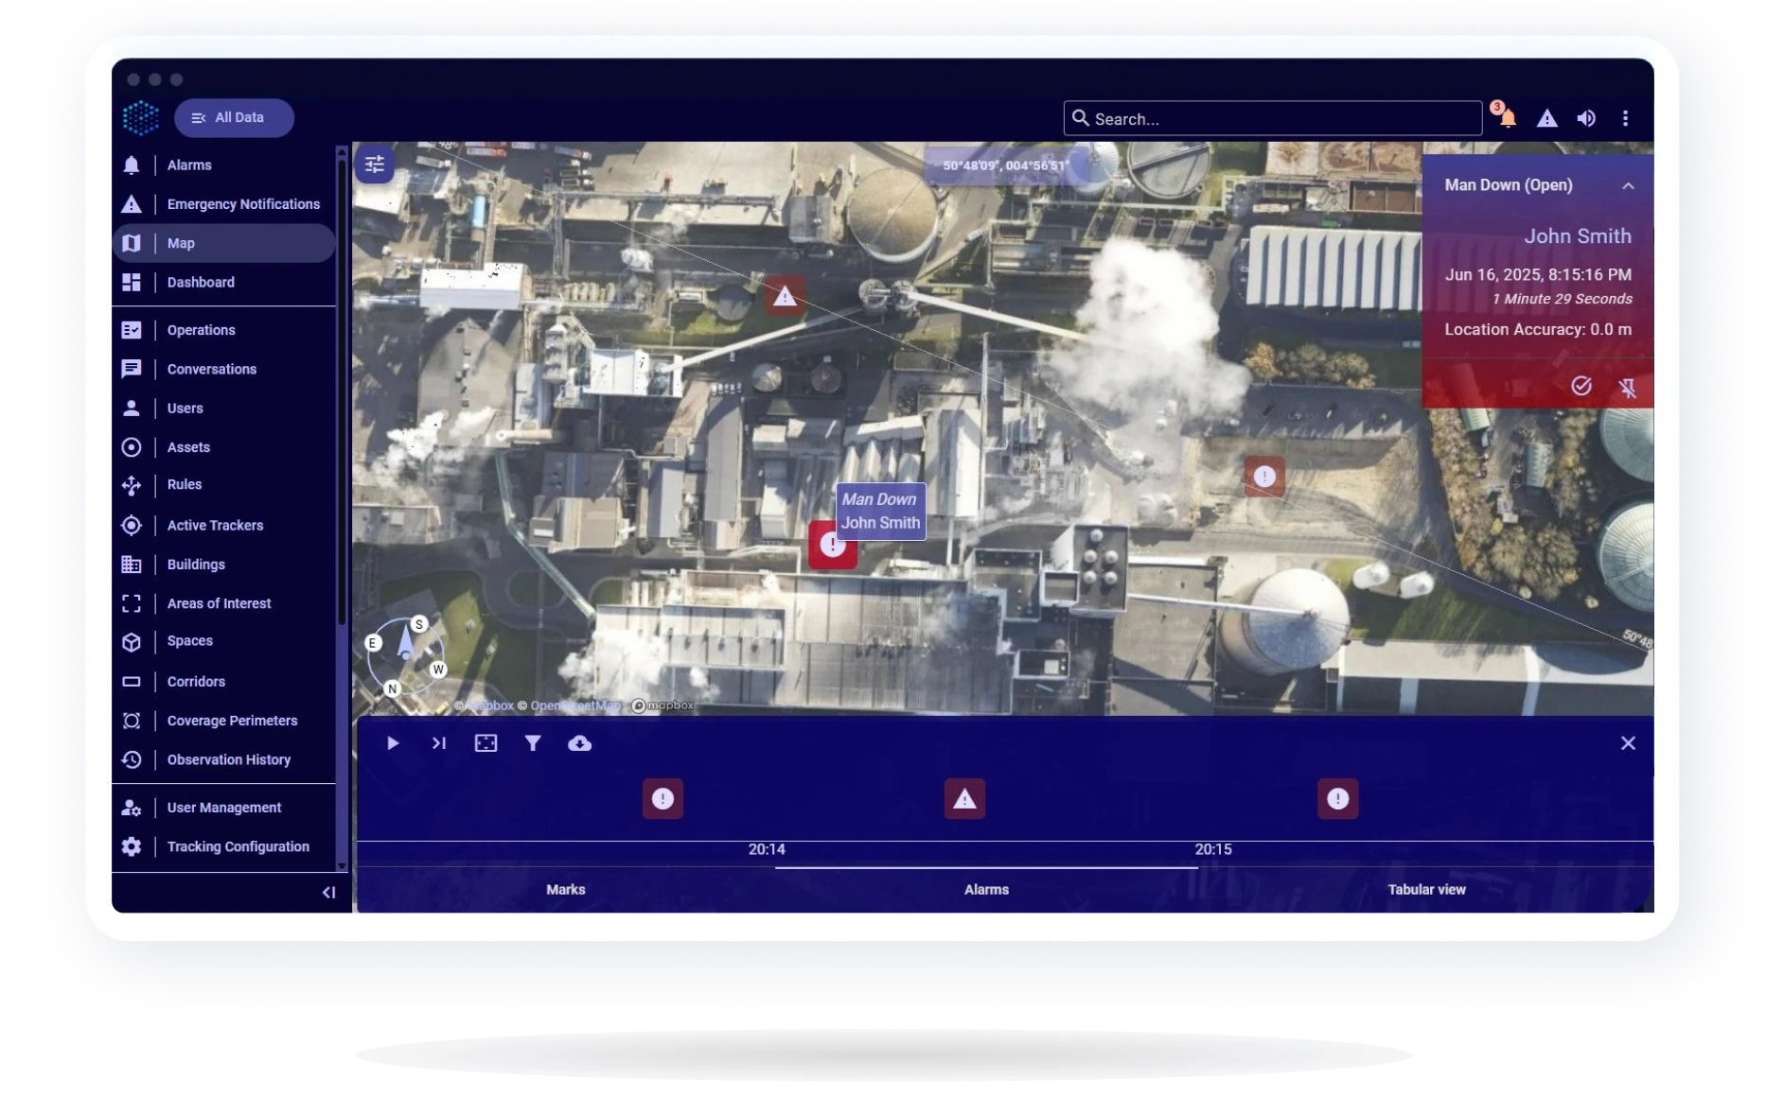Select the warning triangle marker on timeline
Image resolution: width=1766 pixels, height=1114 pixels.
point(964,799)
